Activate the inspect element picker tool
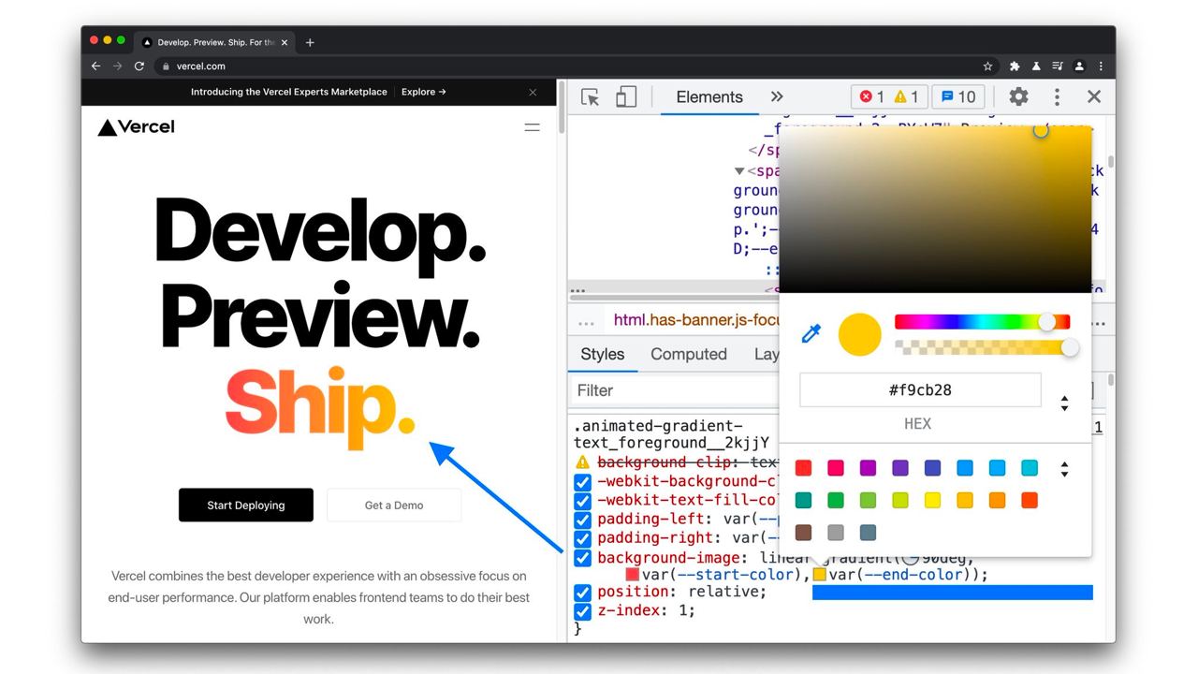This screenshot has height=674, width=1198. coord(590,97)
